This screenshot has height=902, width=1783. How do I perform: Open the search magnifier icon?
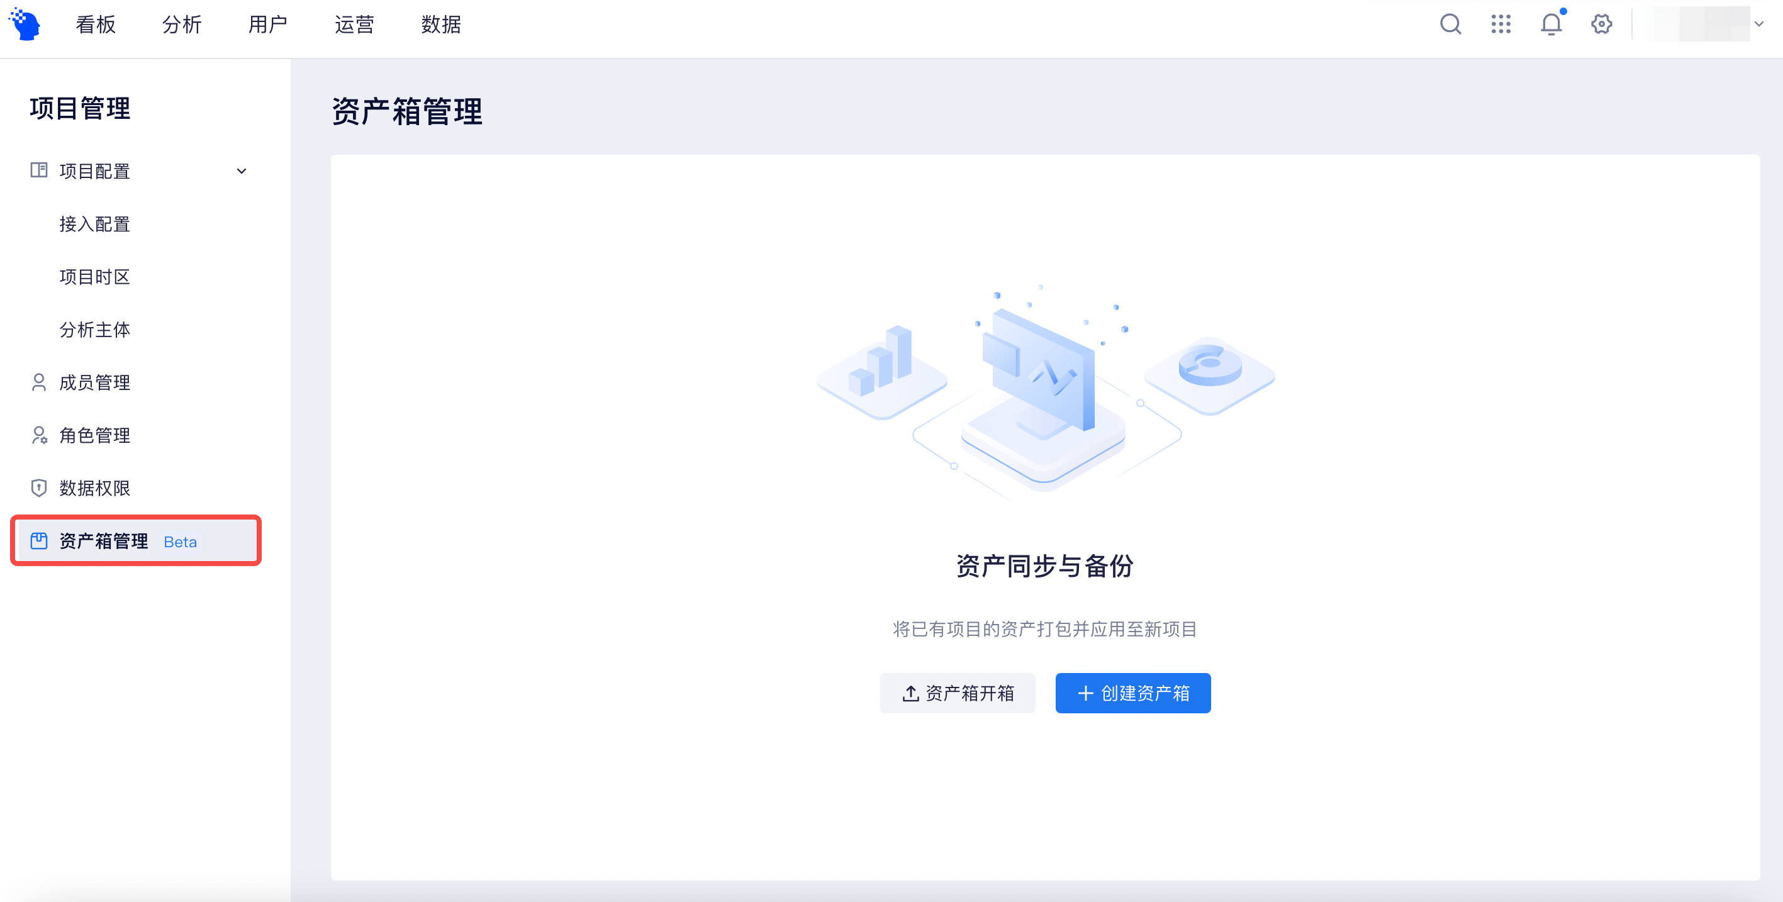point(1450,25)
